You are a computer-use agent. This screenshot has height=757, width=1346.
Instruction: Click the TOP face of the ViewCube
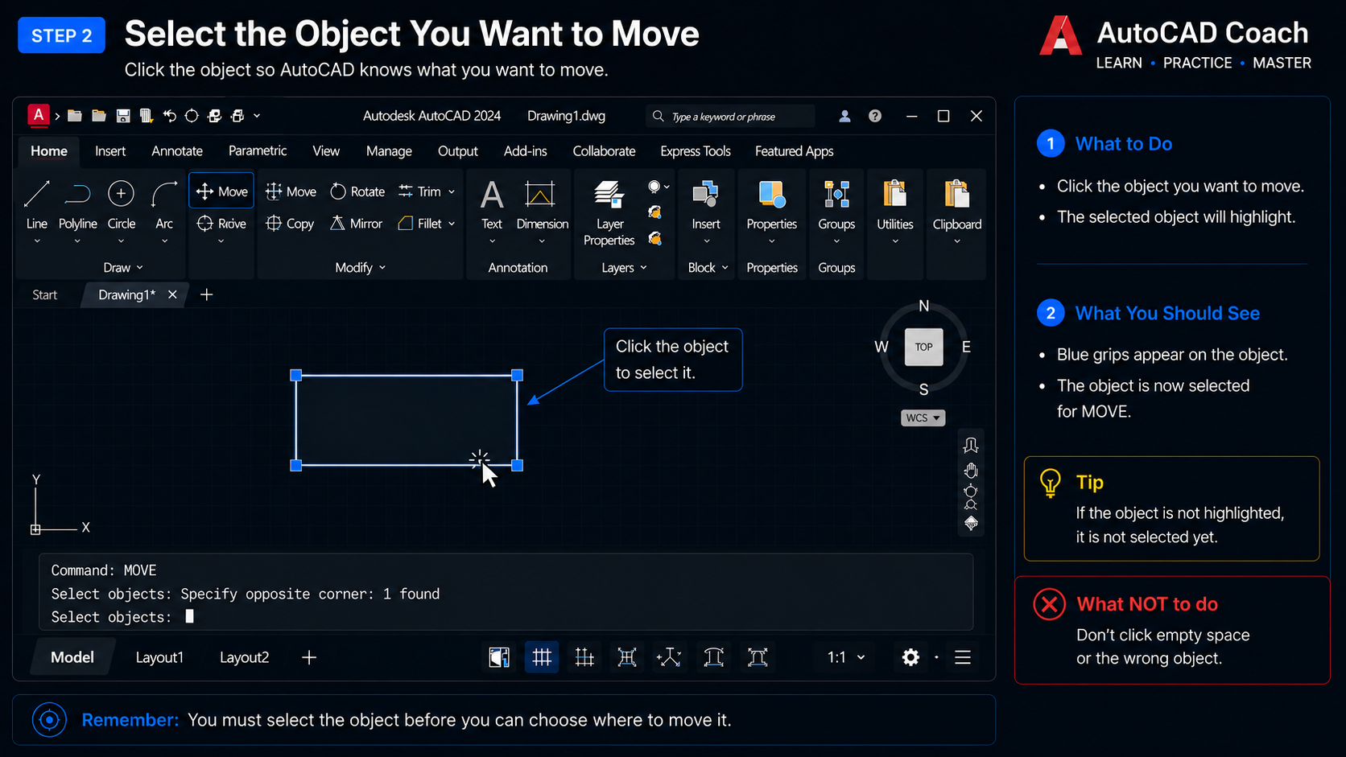[x=923, y=348]
